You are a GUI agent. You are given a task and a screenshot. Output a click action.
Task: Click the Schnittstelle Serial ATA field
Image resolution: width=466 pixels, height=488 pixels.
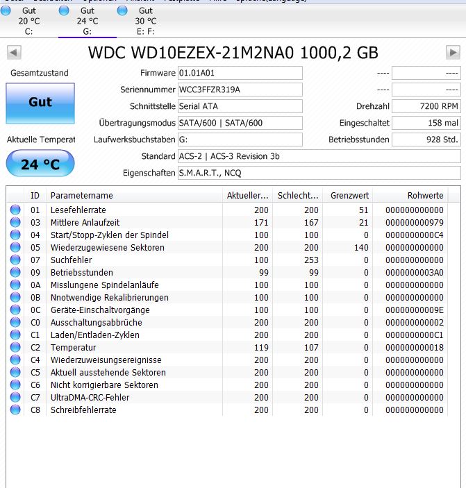click(x=240, y=106)
